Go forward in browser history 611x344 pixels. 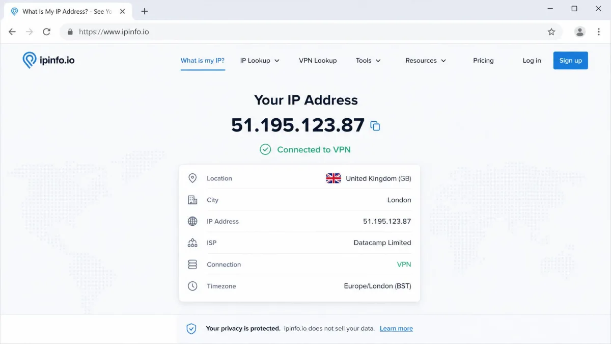[30, 32]
